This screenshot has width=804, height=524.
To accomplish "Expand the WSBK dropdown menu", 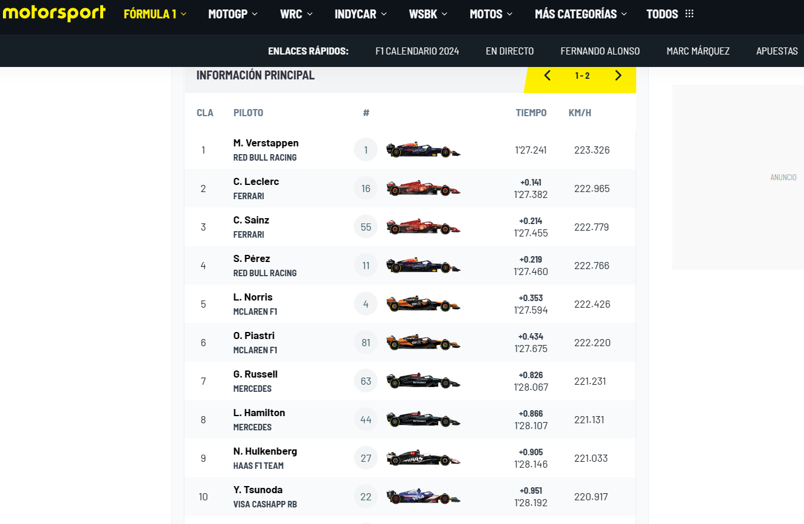I will [428, 14].
